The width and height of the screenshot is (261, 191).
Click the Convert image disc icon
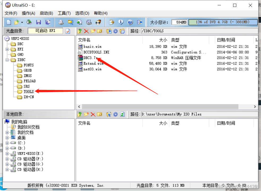point(79,22)
